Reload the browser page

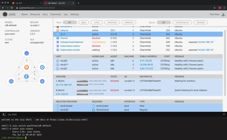coord(12,8)
